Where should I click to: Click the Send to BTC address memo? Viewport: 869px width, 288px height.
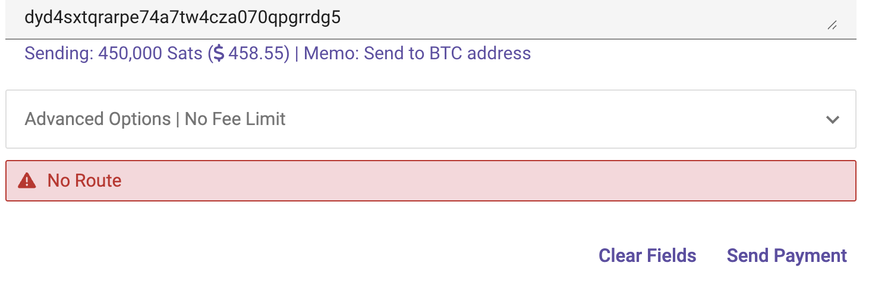447,54
